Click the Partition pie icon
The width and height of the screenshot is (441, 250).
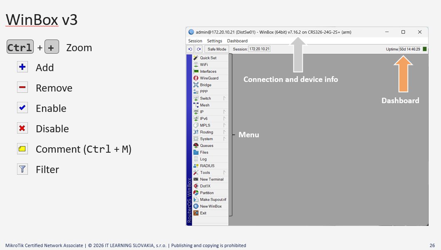[196, 193]
